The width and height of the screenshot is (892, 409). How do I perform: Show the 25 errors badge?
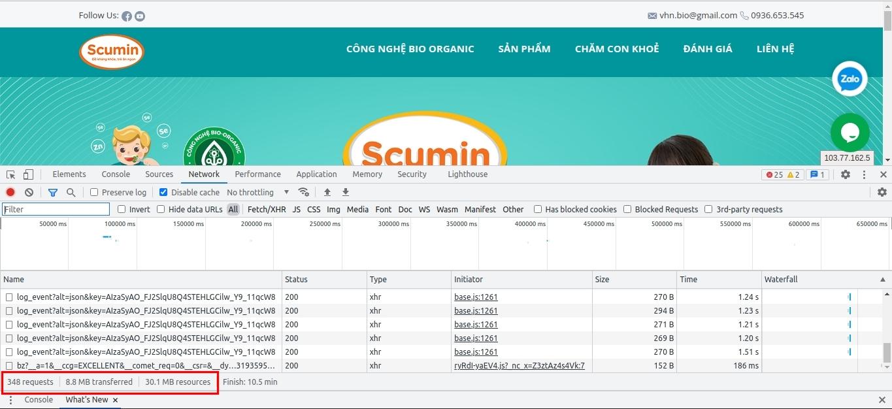(774, 174)
